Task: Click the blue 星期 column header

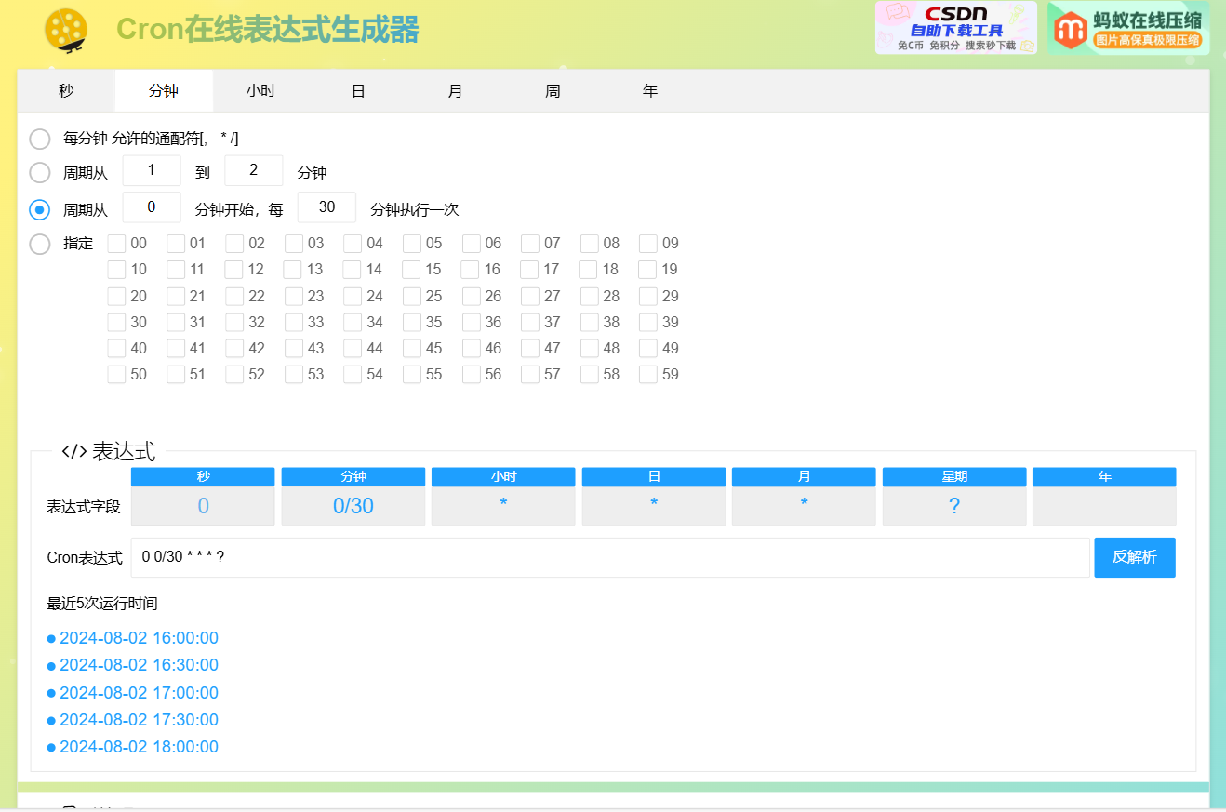Action: (954, 476)
